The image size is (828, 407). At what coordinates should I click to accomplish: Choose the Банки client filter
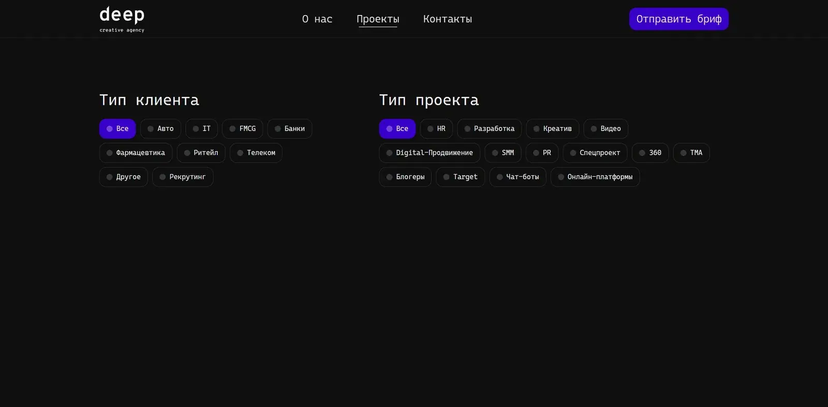tap(290, 129)
